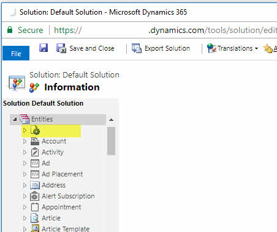The image size is (277, 232).
Task: Select the Appointment tree item
Action: (x=61, y=207)
